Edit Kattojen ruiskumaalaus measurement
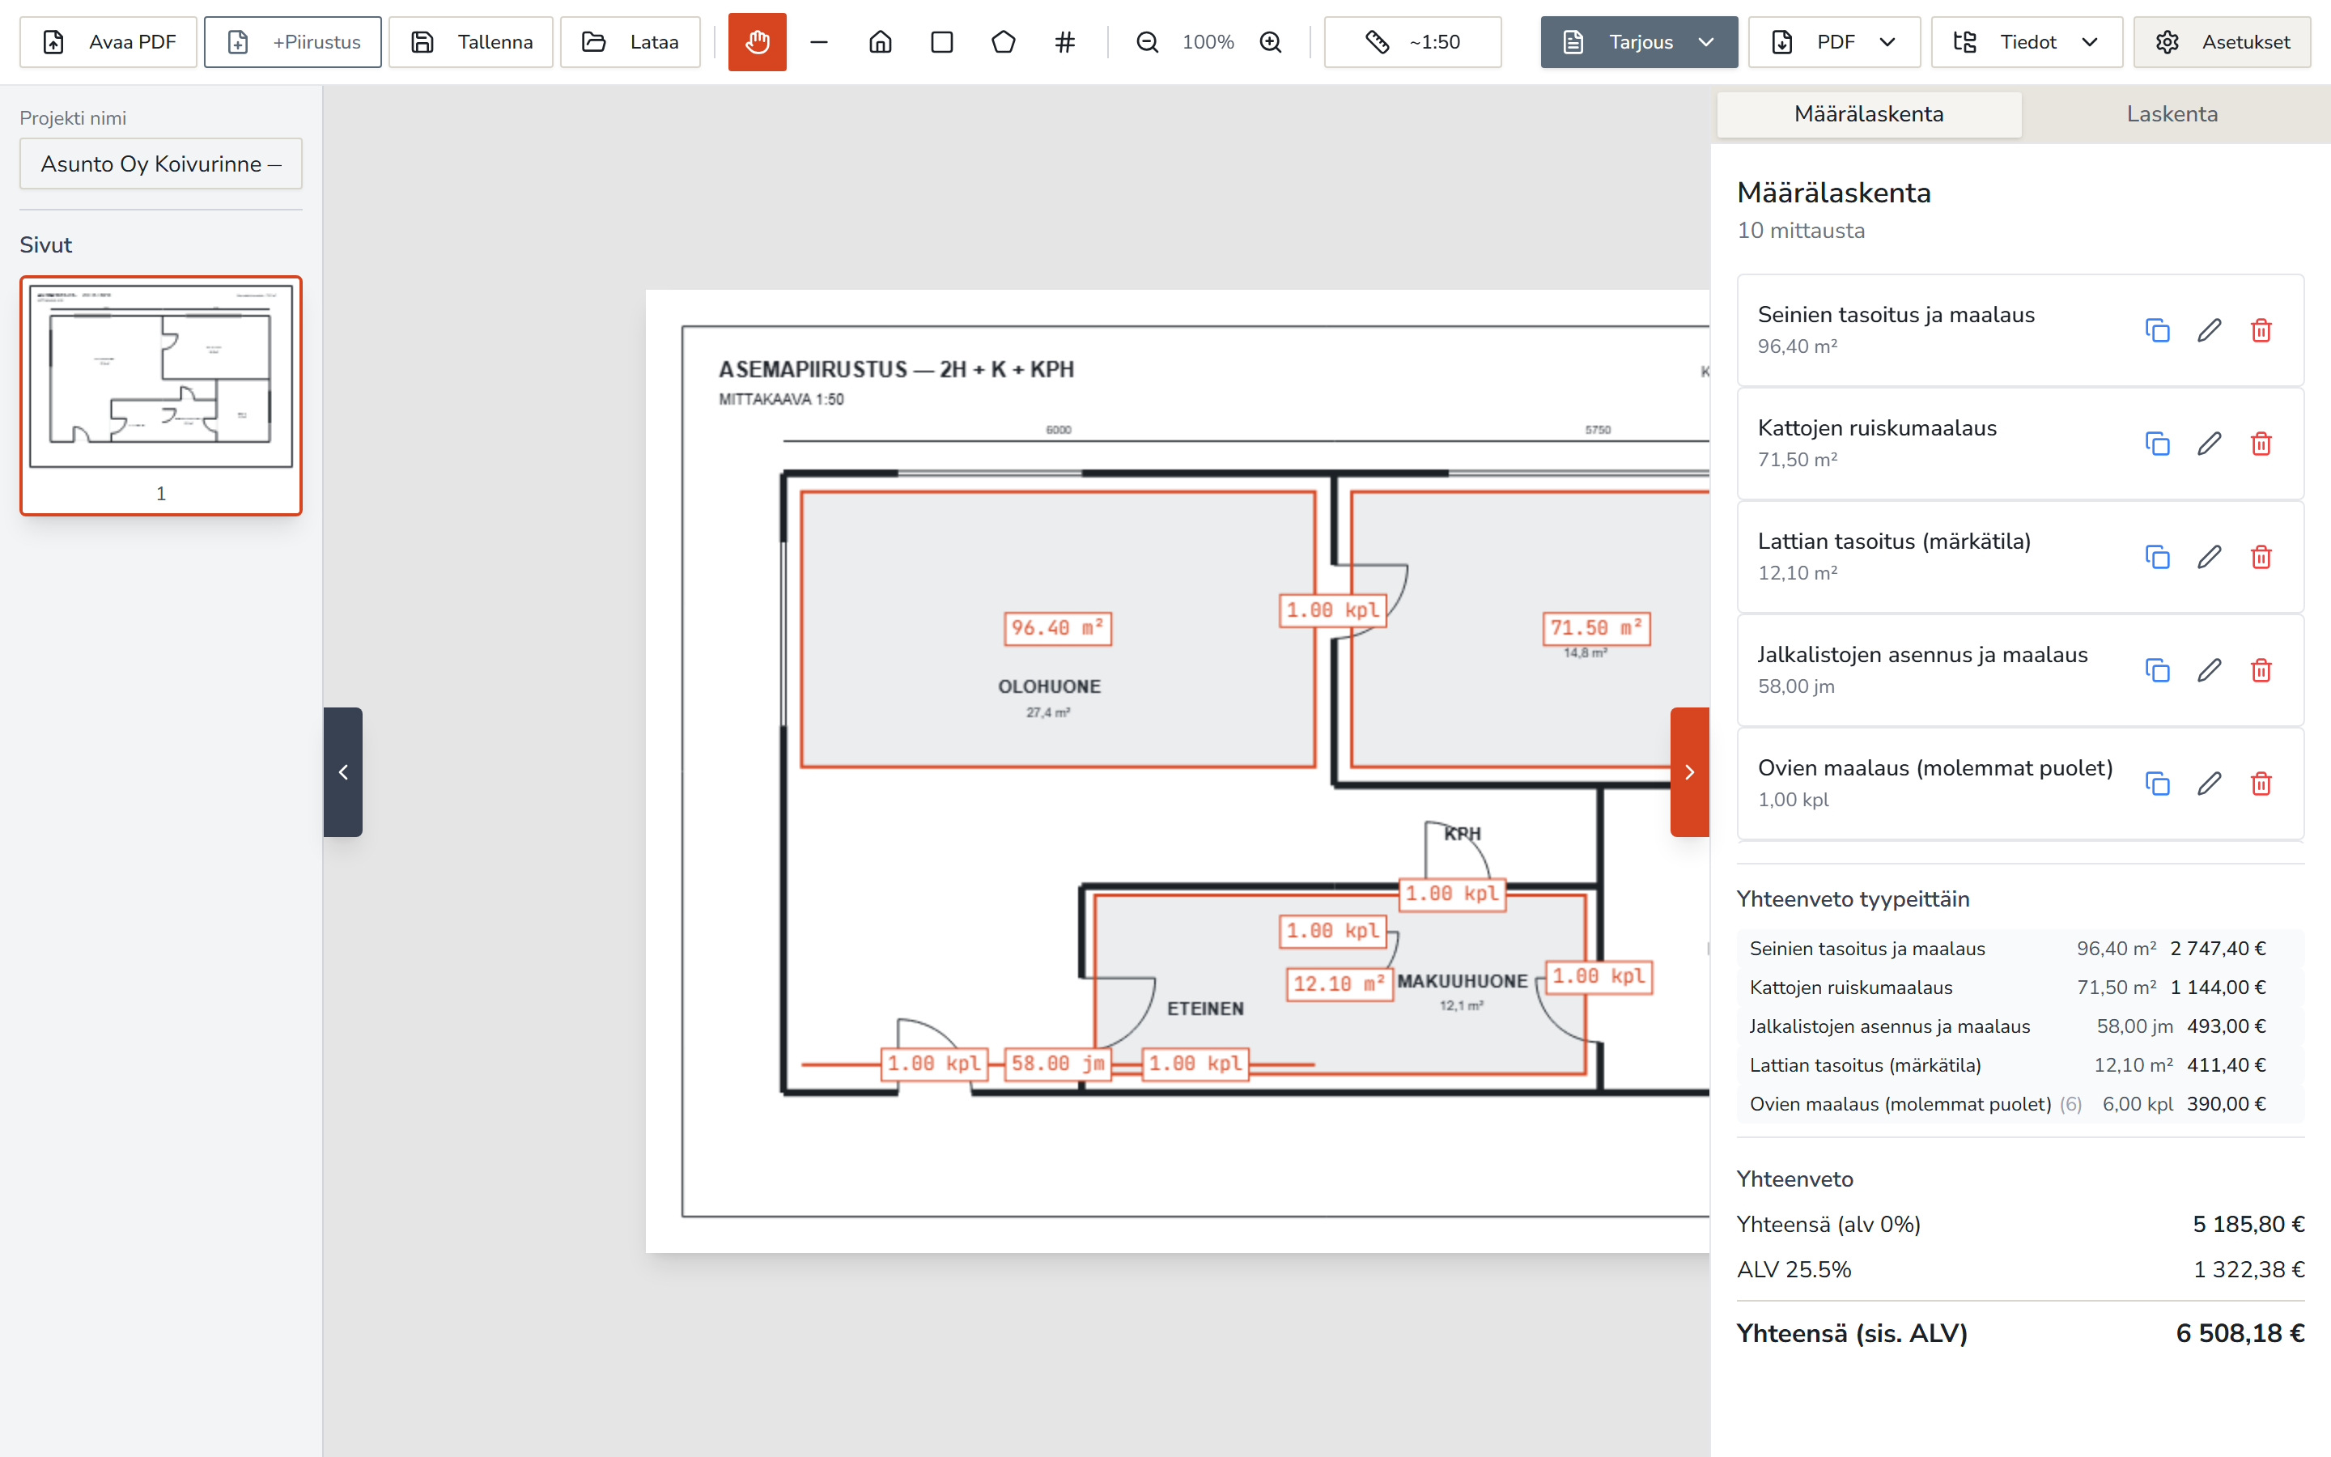This screenshot has height=1457, width=2331. pos(2210,444)
